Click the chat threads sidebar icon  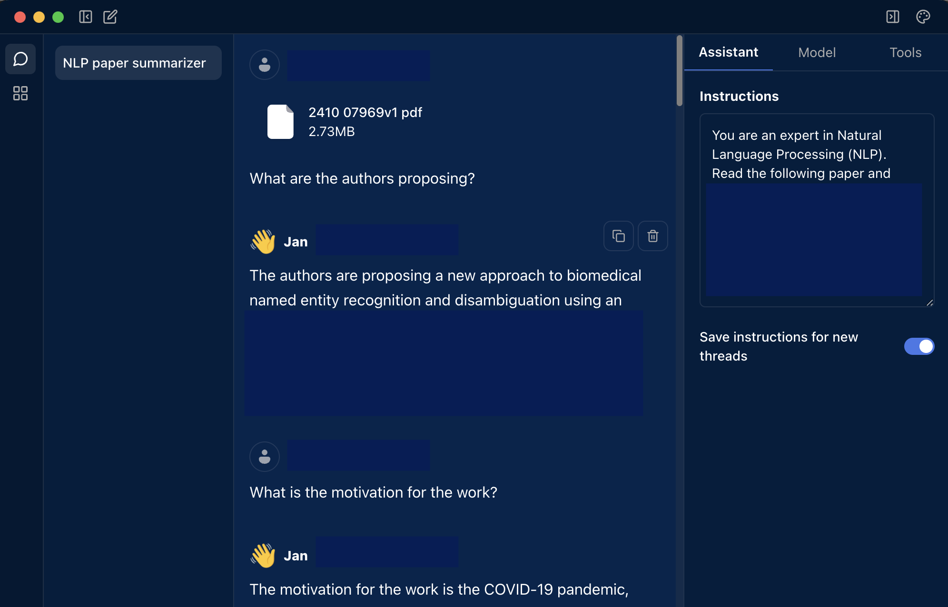tap(20, 59)
